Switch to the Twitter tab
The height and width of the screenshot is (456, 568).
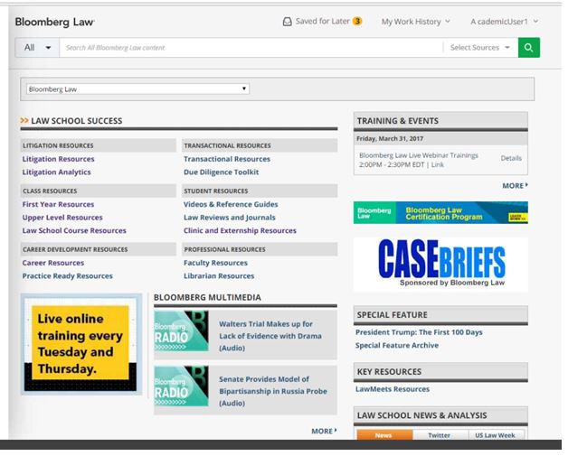439,435
